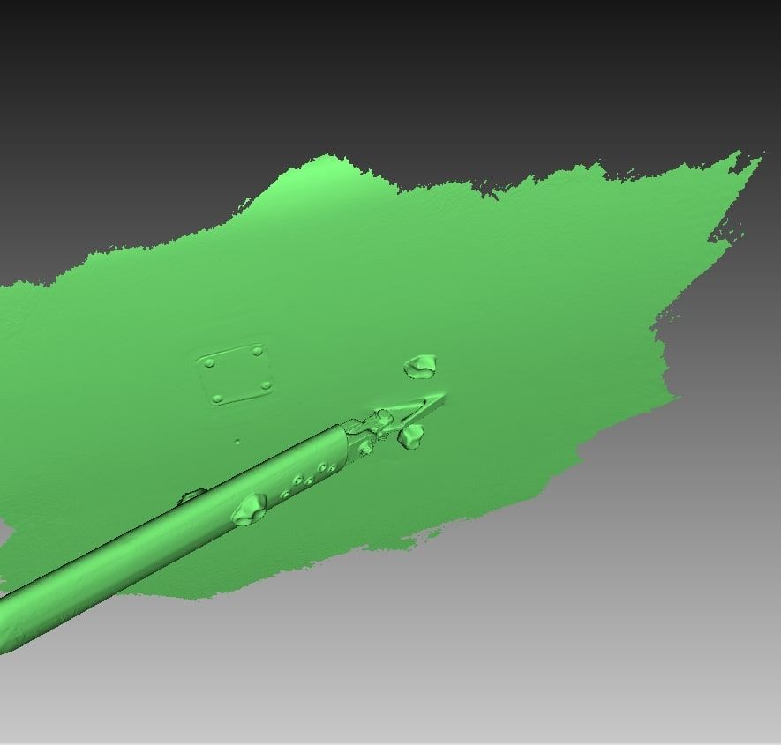Click the row of rivets on the tube
781x745 pixels.
[309, 479]
